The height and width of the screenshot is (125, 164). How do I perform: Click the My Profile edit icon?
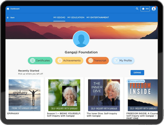(116, 60)
